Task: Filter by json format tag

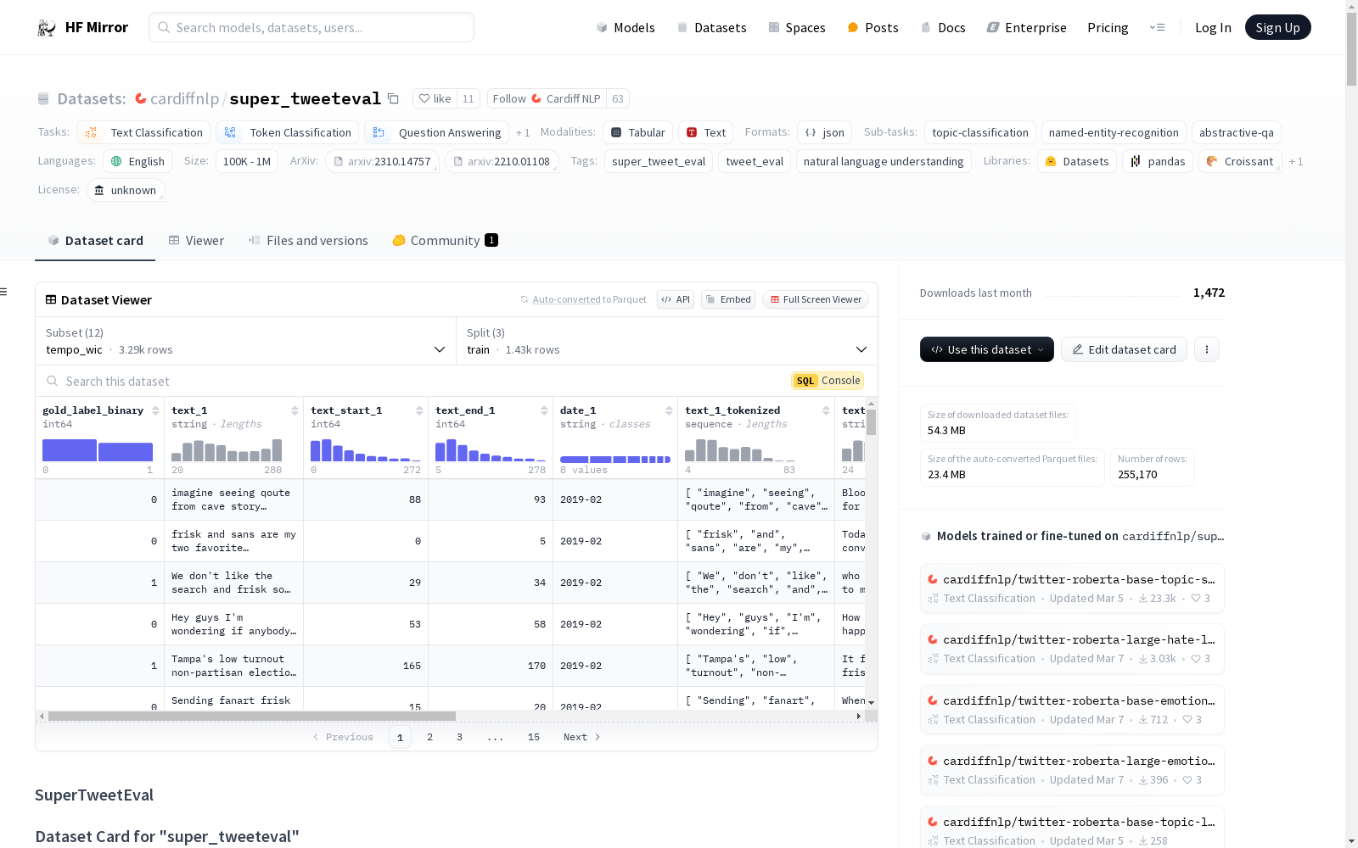Action: pyautogui.click(x=824, y=132)
